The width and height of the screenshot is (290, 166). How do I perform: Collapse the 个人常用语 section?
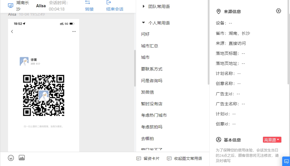click(143, 23)
